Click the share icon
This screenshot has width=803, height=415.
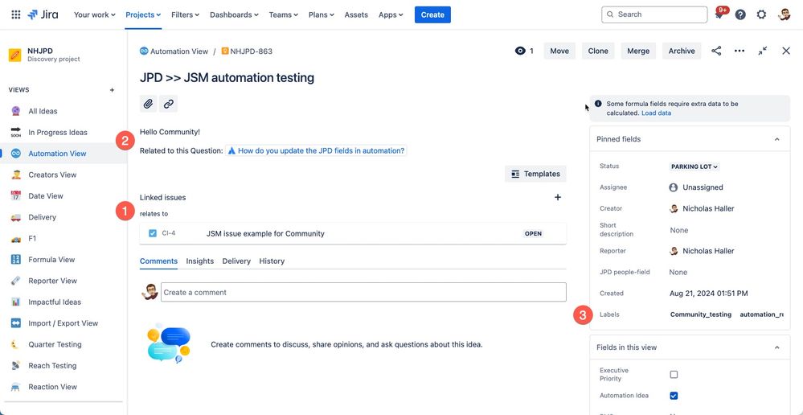click(x=716, y=51)
